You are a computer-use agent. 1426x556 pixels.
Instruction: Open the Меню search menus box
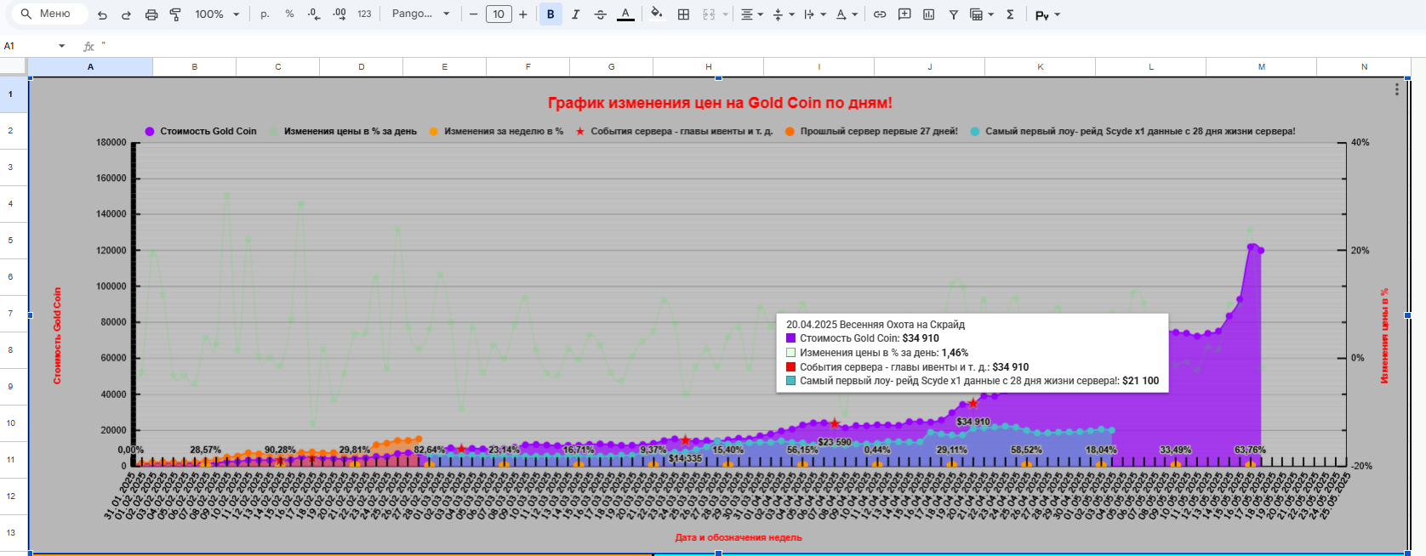click(51, 14)
